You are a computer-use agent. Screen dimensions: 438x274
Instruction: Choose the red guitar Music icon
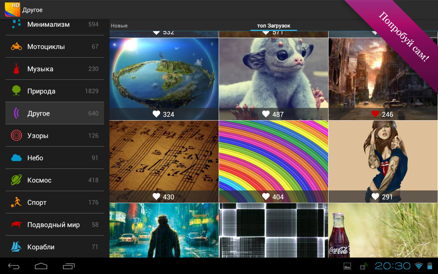(x=16, y=68)
